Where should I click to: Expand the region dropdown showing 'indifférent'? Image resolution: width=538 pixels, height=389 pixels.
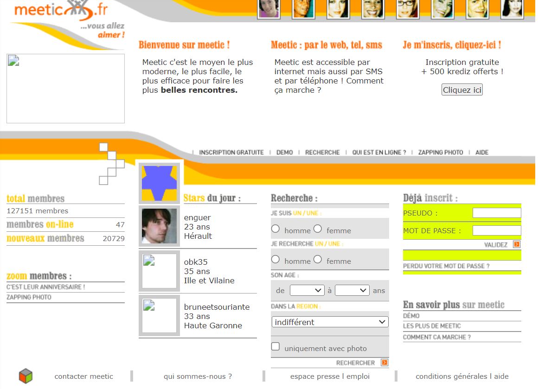330,322
